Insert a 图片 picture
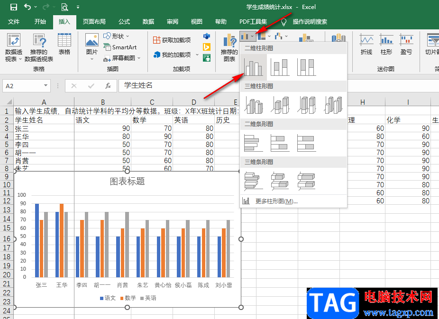The image size is (439, 319). click(92, 47)
